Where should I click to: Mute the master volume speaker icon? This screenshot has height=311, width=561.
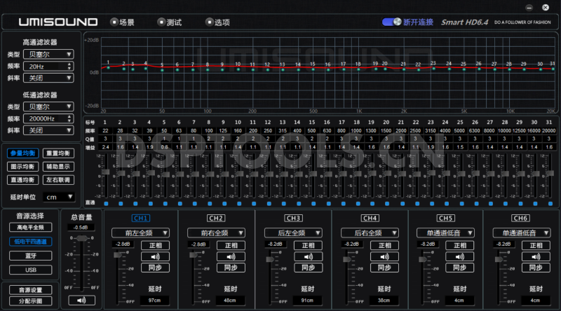pos(81,300)
